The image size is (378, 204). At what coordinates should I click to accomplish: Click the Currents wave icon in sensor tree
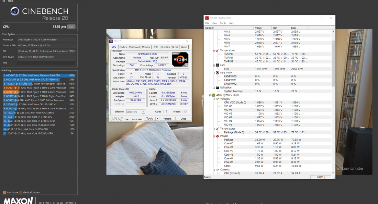(217, 170)
